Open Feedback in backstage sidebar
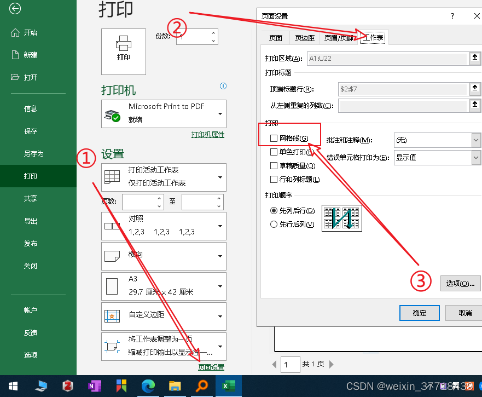This screenshot has height=397, width=482. click(38, 333)
